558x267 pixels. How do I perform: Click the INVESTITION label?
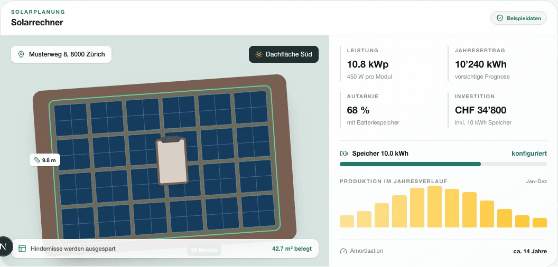pyautogui.click(x=475, y=97)
